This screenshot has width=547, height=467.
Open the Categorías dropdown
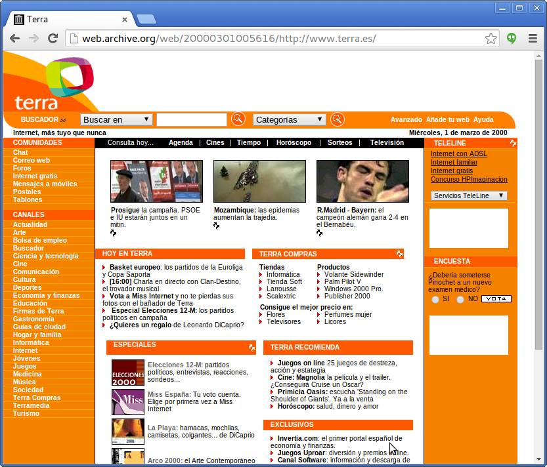(x=289, y=119)
